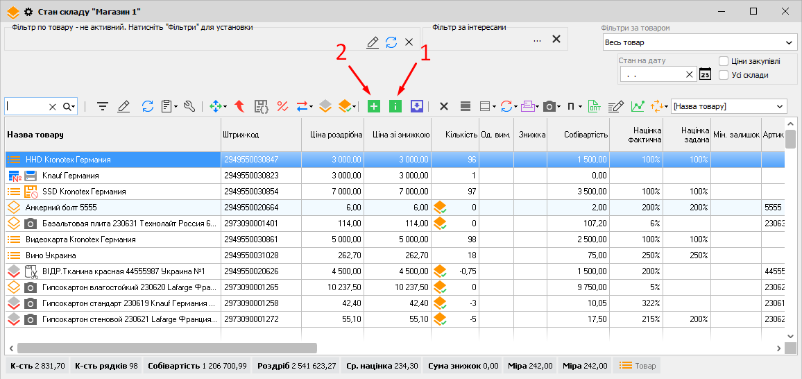Toggle the 'Усі склади' checkbox
The height and width of the screenshot is (379, 802).
click(724, 75)
